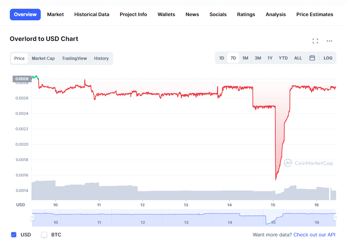The image size is (347, 249).
Task: Switch to the TradingView chart
Action: click(x=74, y=58)
